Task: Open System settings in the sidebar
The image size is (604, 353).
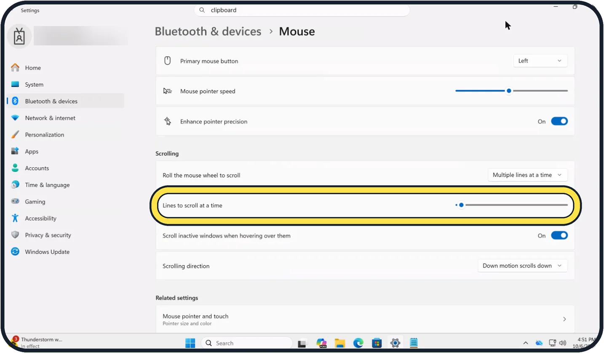Action: coord(65,84)
